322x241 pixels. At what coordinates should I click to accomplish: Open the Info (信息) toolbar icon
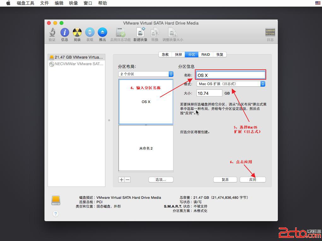[65, 32]
